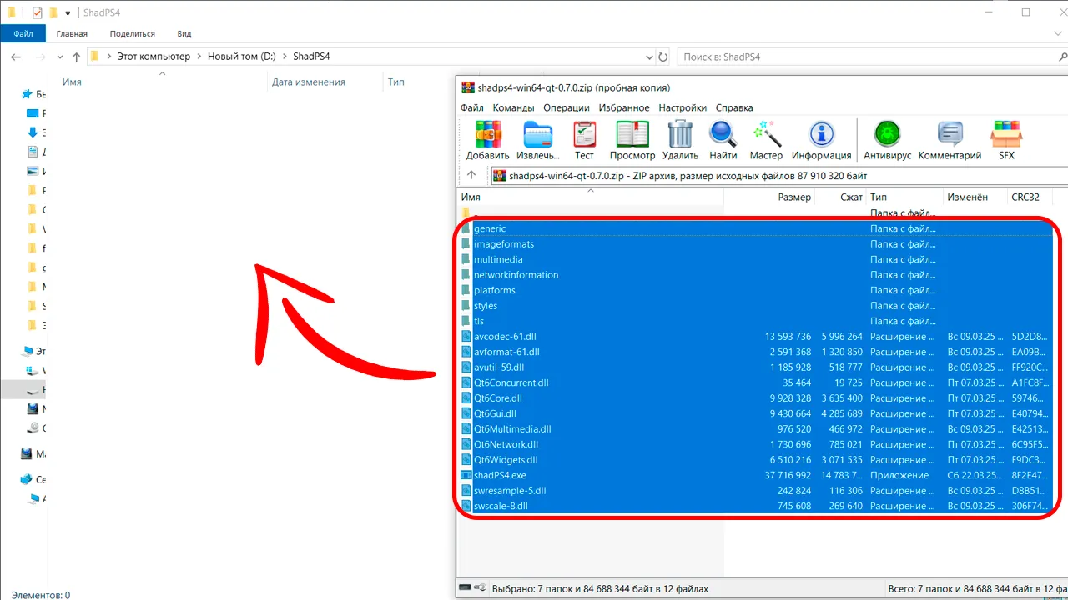
Task: Open the Команды menu in WinRAR
Action: click(513, 107)
